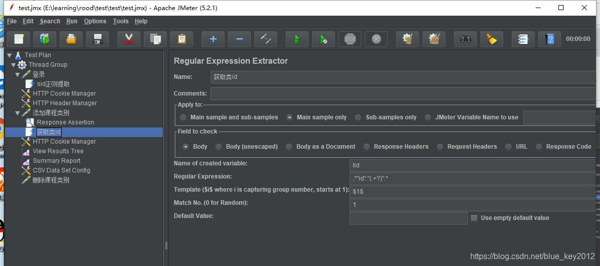The image size is (600, 266).
Task: Click the Regular Expression input field
Action: (x=473, y=178)
